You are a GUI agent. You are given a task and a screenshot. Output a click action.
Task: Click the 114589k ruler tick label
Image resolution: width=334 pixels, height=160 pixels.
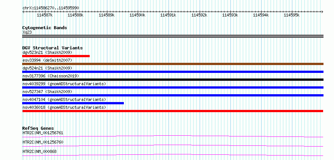[107, 15]
